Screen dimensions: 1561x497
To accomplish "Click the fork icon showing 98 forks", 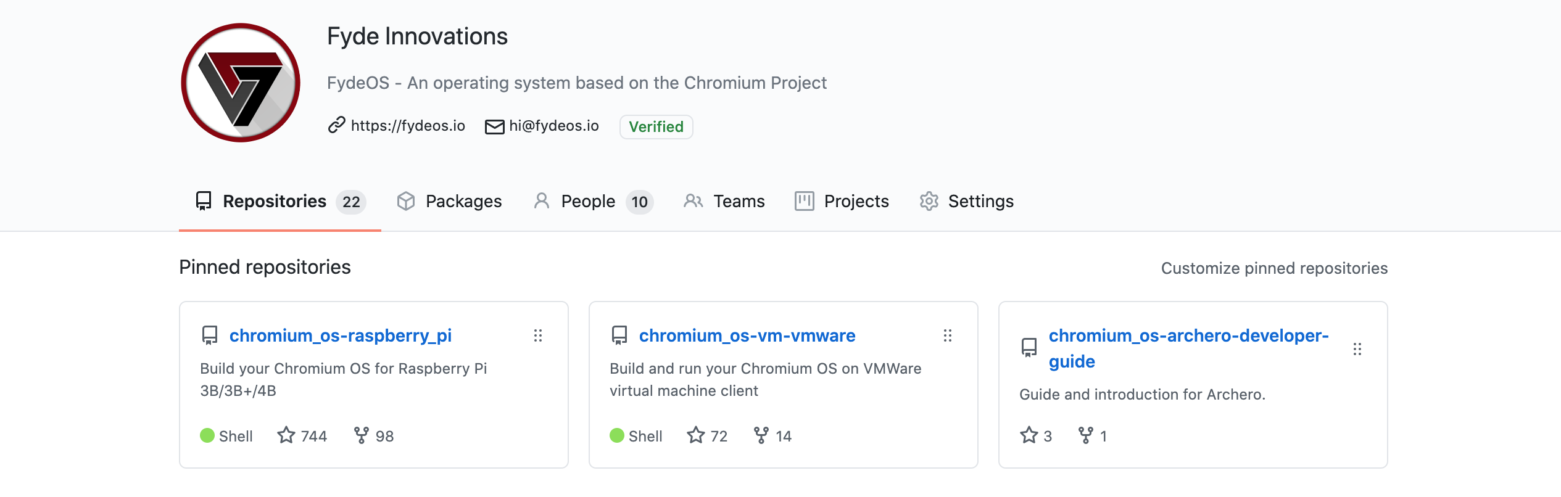I will click(362, 435).
